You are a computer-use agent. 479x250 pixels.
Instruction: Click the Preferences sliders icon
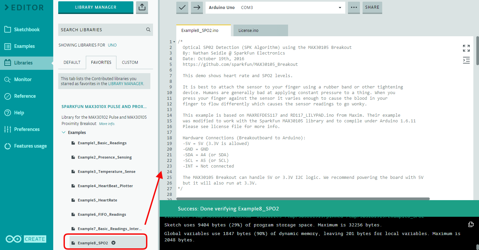(8, 129)
